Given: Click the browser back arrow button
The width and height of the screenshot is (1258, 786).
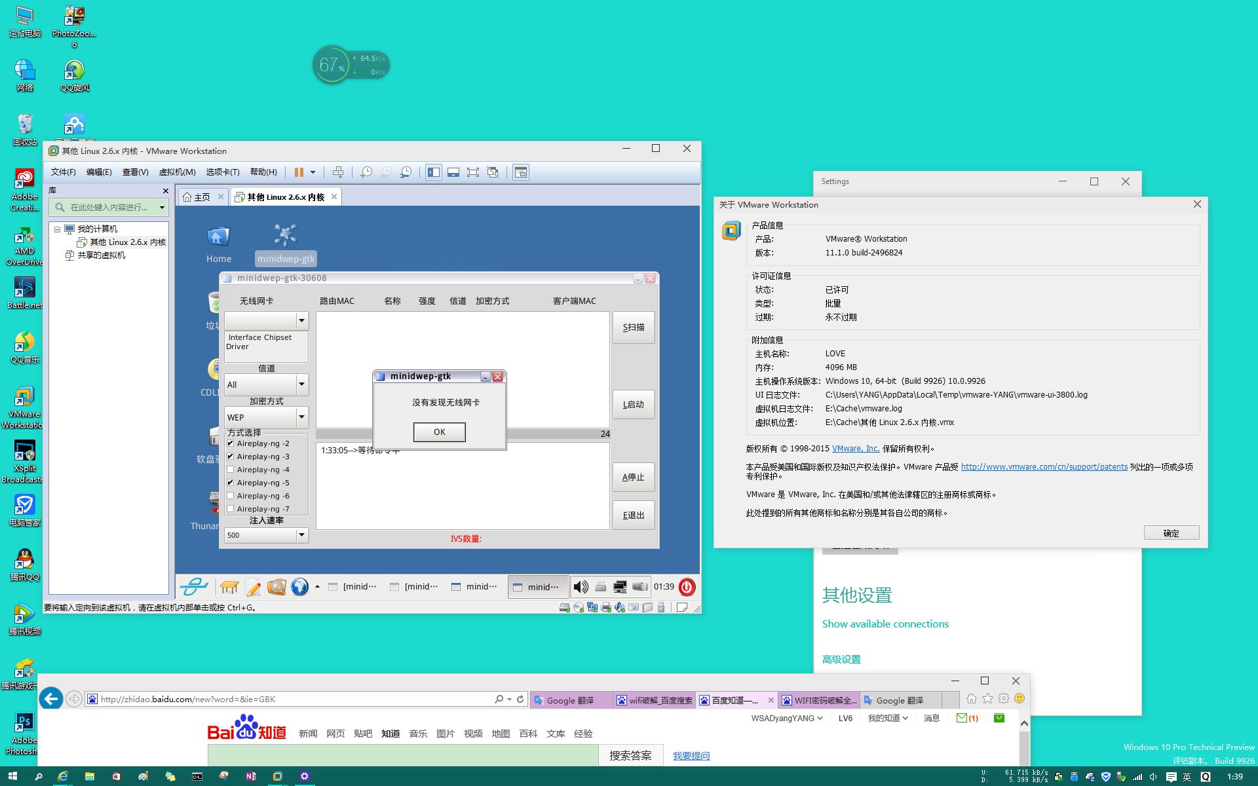Looking at the screenshot, I should 51,699.
